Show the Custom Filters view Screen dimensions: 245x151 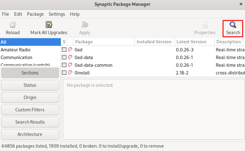[x=30, y=110]
